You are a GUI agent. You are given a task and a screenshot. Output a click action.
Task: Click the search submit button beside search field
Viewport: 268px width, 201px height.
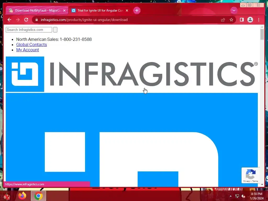point(55,30)
